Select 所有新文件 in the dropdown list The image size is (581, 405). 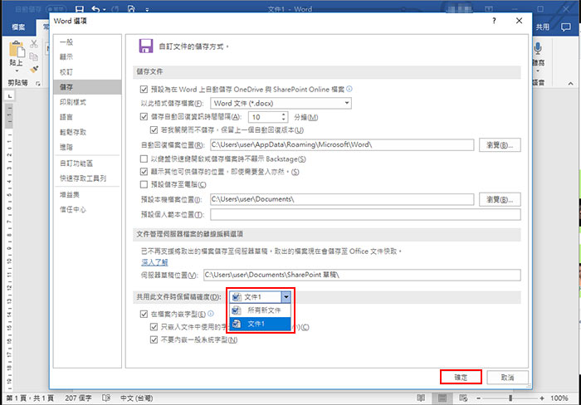(x=260, y=310)
